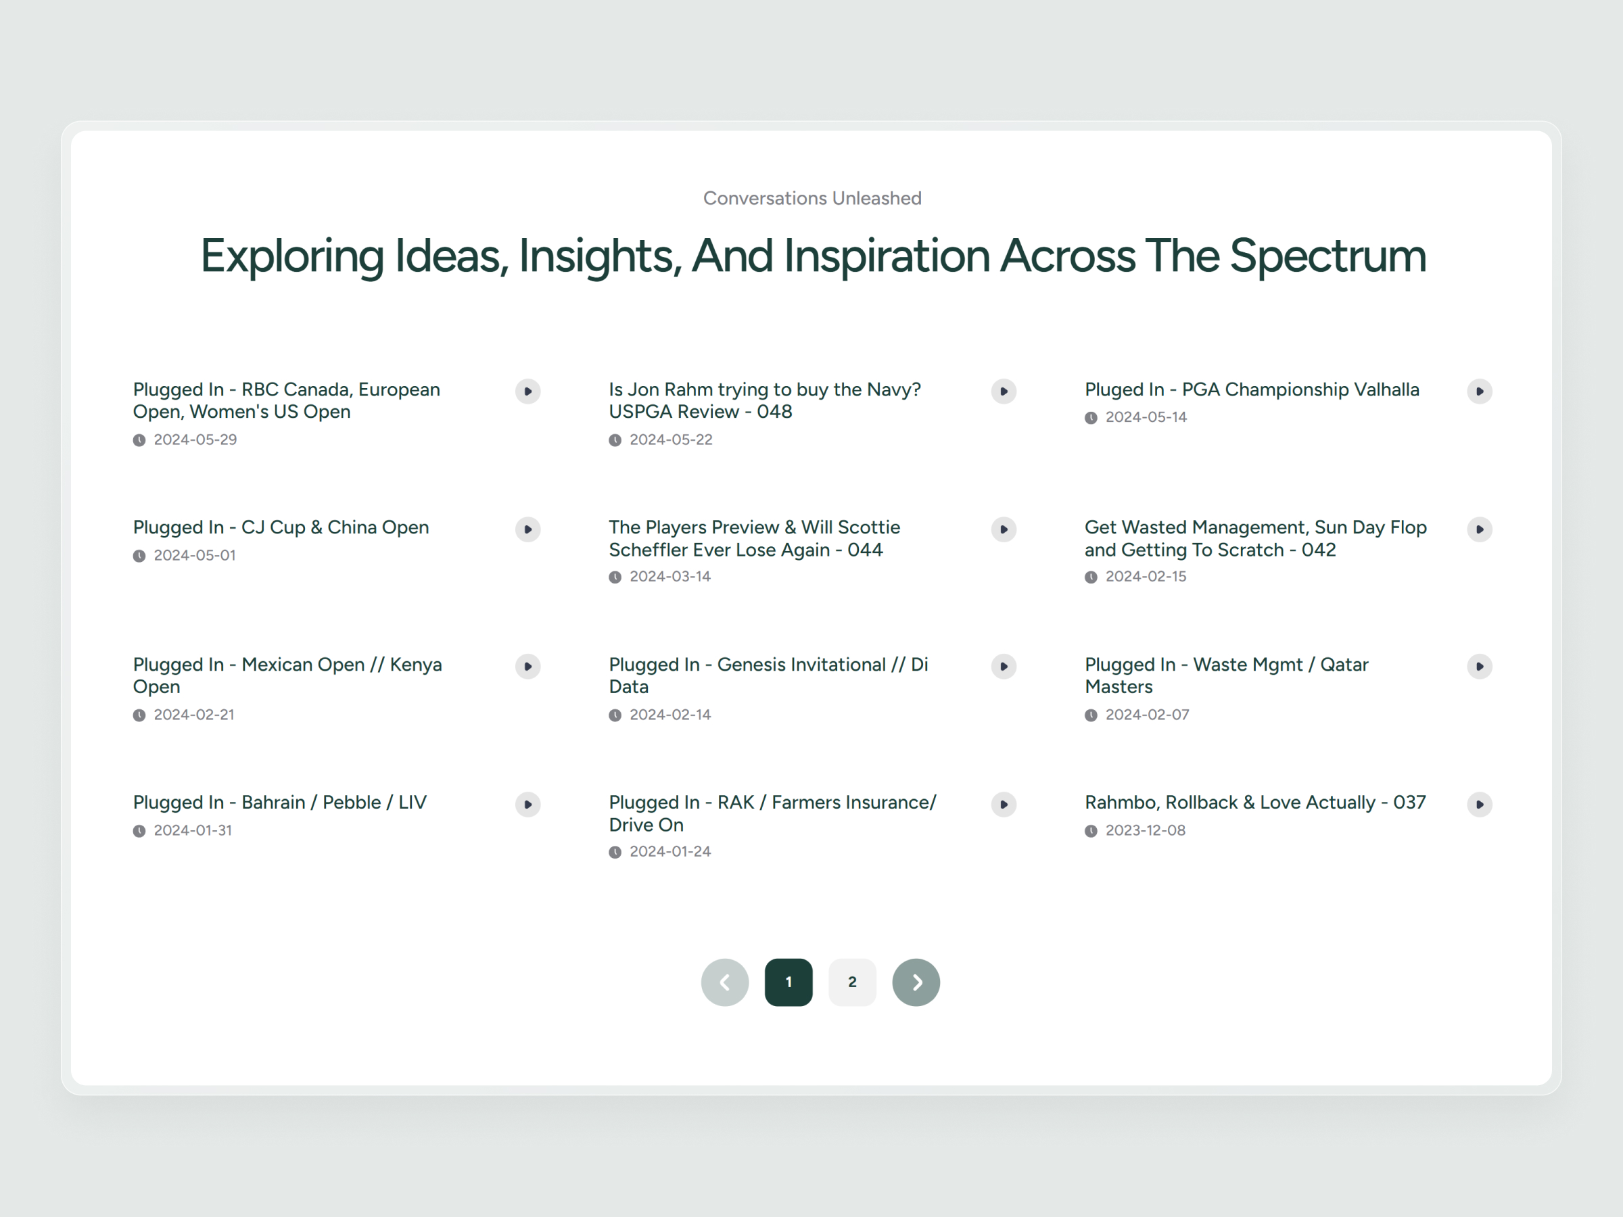Open the Plugged In - Bahrain / Pebble / LIV title

tap(279, 802)
